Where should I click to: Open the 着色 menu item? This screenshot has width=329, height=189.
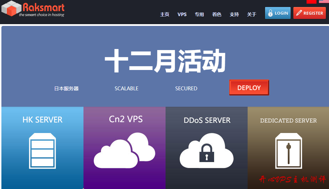click(217, 14)
